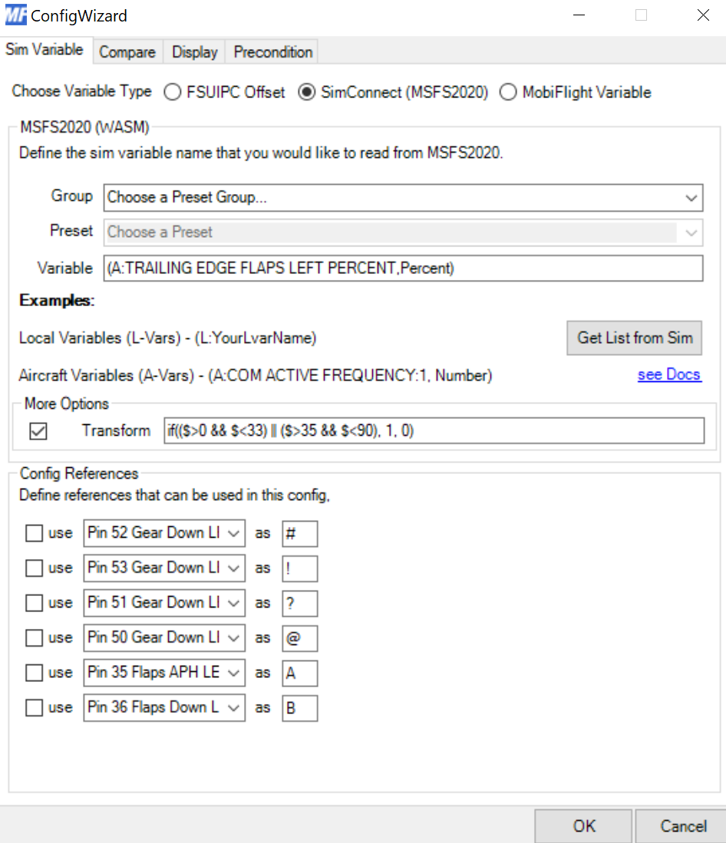Open the see Docs link
The width and height of the screenshot is (726, 843).
669,374
